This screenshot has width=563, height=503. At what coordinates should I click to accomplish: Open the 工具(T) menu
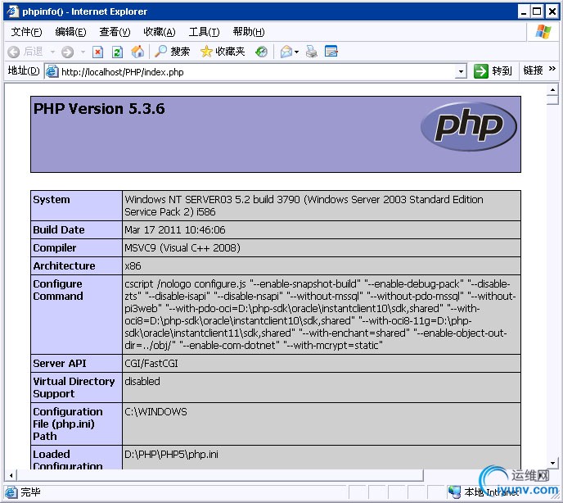tap(204, 32)
